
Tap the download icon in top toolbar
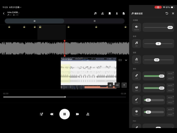click(117, 14)
